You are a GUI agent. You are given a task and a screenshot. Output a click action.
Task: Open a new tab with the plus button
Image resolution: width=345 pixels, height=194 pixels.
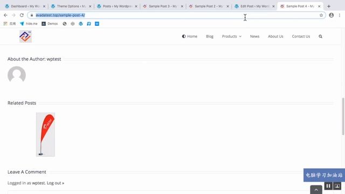point(329,6)
